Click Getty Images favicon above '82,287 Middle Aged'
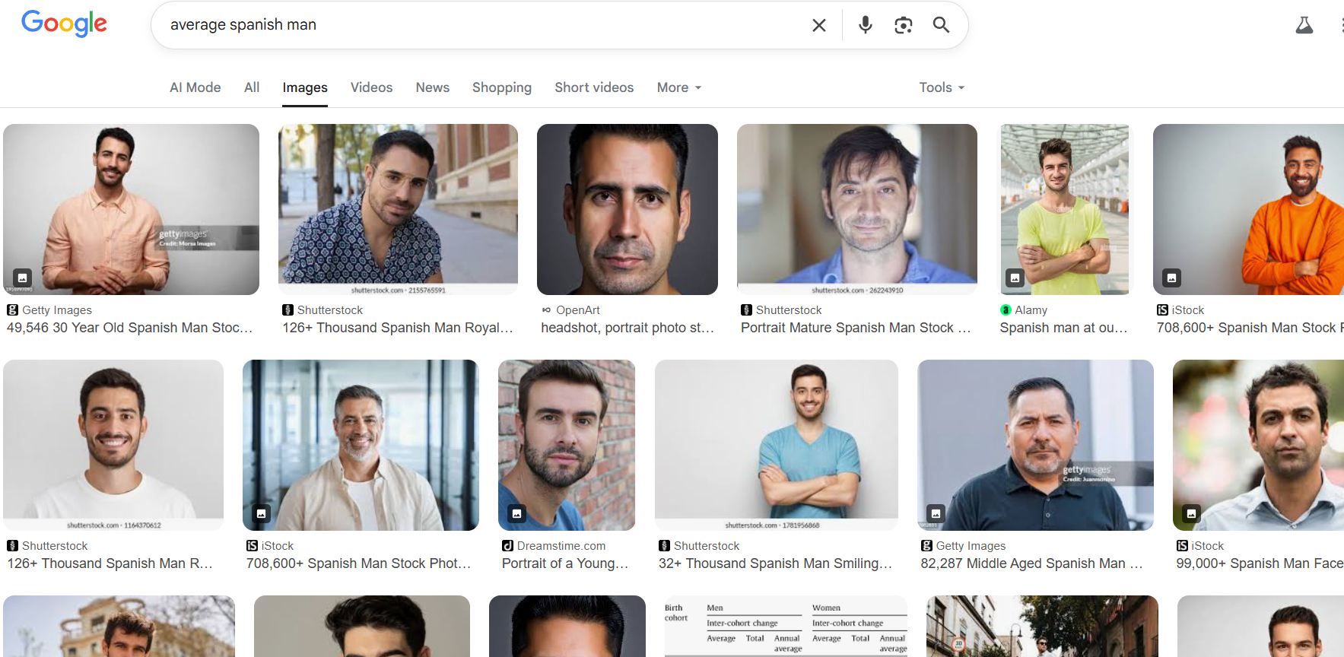 [x=926, y=546]
